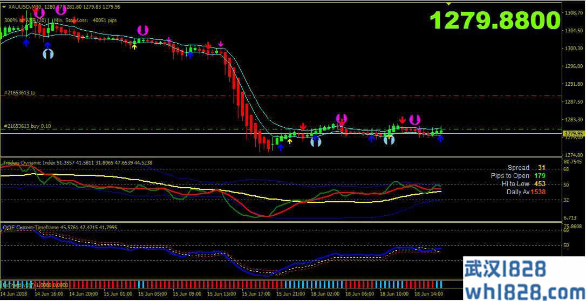Open the XAUUSD,M30 chart title arrow
Screen dimensions: 586x301
point(5,6)
